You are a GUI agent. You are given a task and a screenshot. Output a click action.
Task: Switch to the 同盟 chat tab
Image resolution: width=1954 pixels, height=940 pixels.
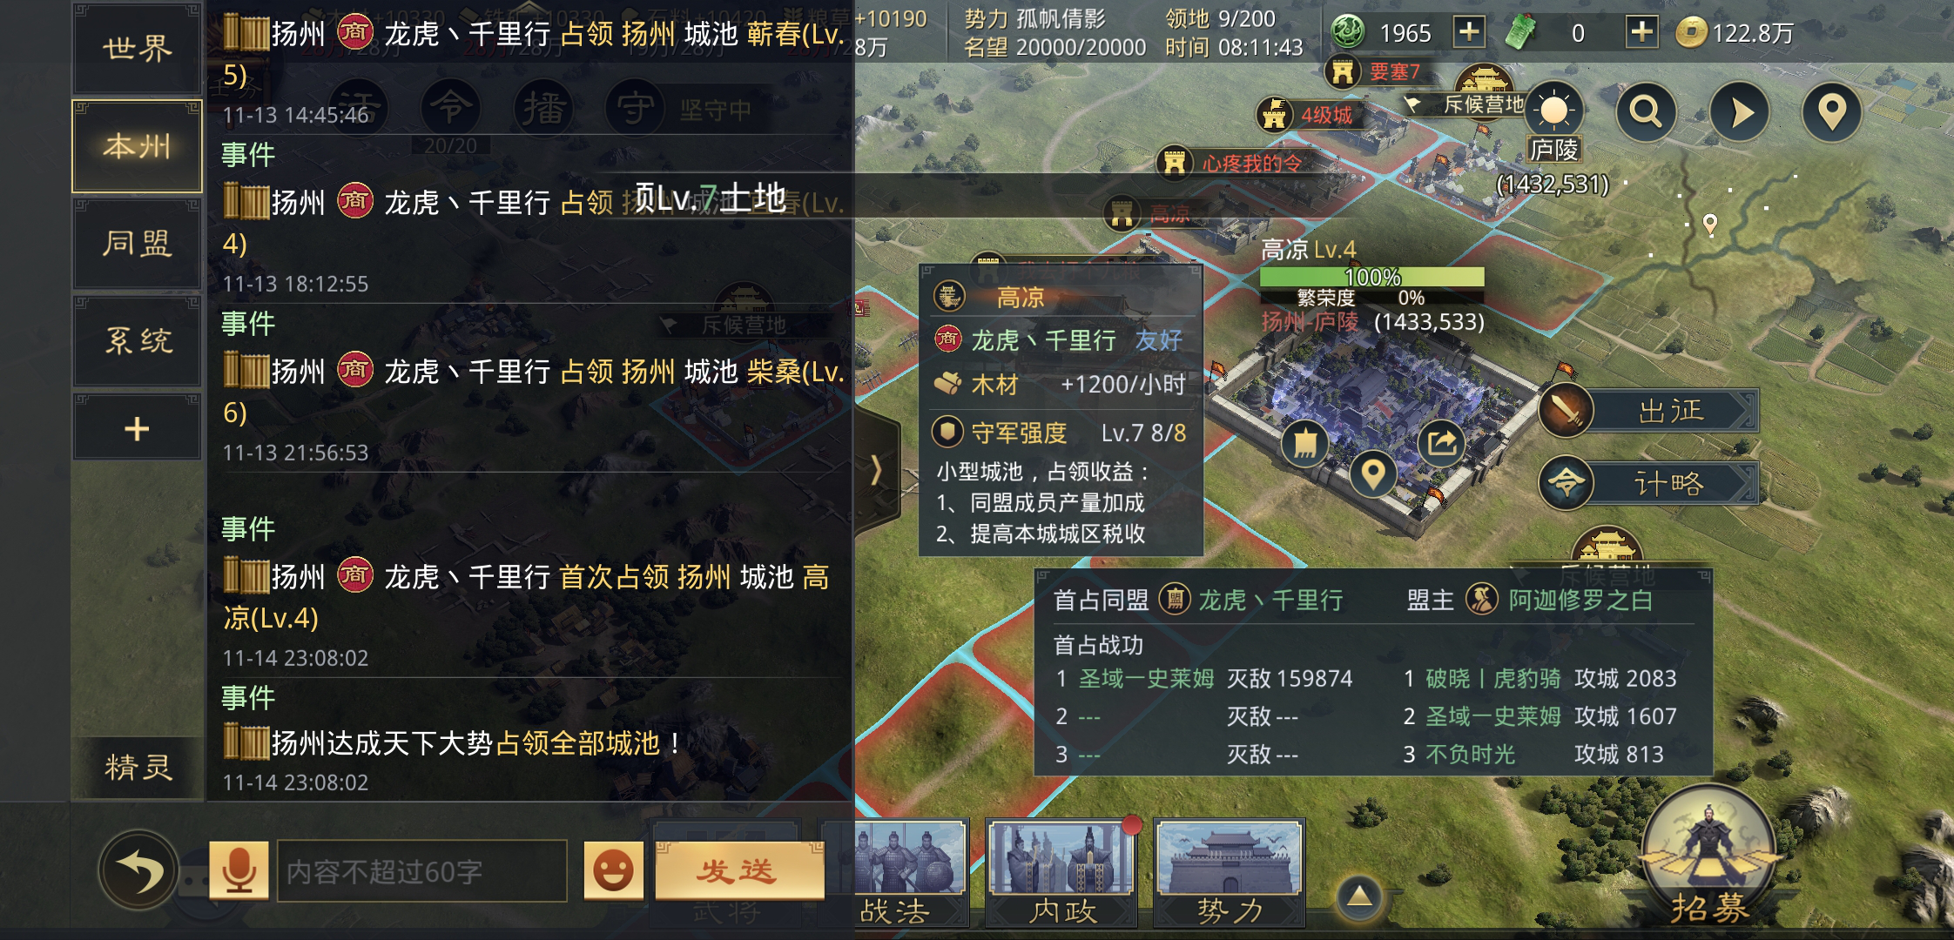[137, 244]
